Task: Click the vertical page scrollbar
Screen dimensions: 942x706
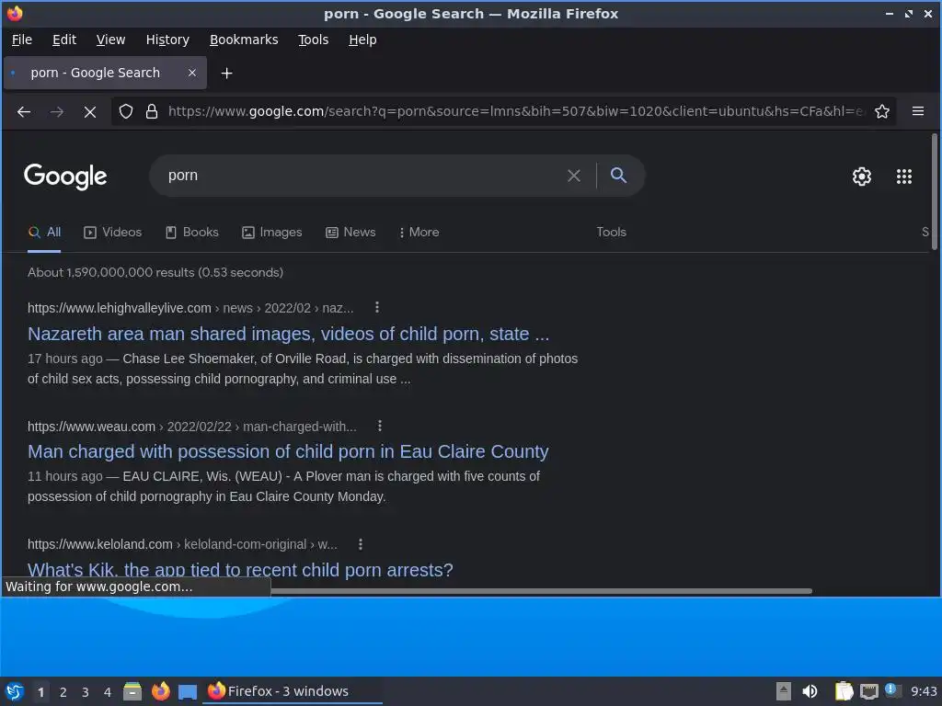Action: (x=935, y=192)
